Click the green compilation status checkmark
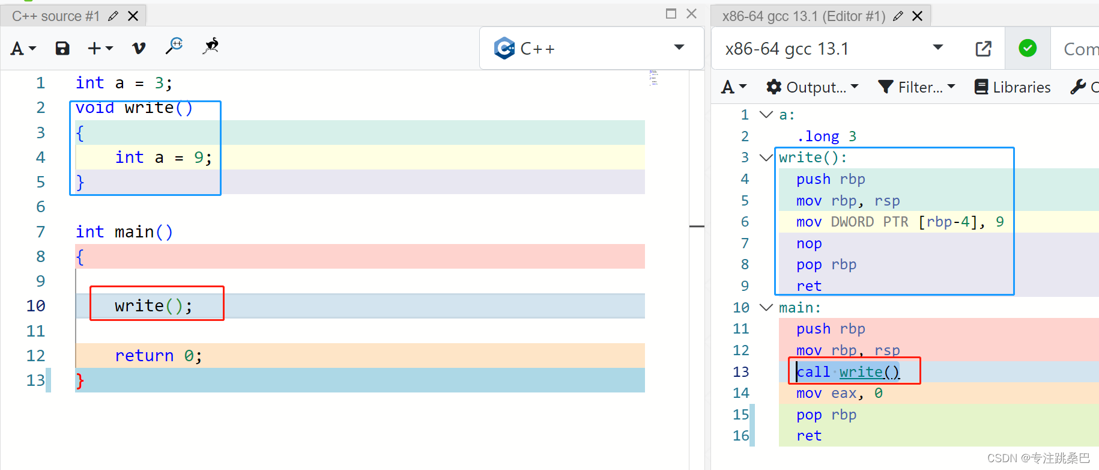The width and height of the screenshot is (1099, 470). pyautogui.click(x=1028, y=48)
